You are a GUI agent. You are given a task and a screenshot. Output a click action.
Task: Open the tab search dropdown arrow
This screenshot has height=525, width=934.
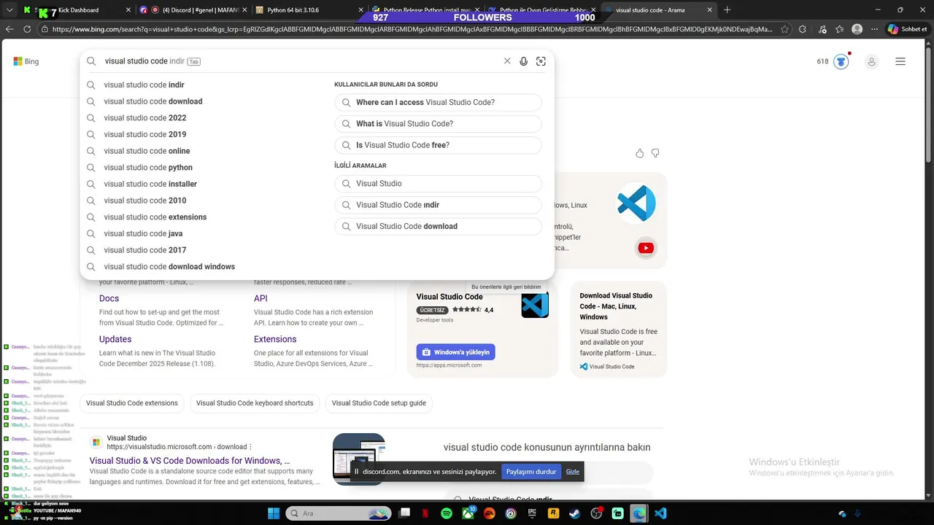pos(9,10)
